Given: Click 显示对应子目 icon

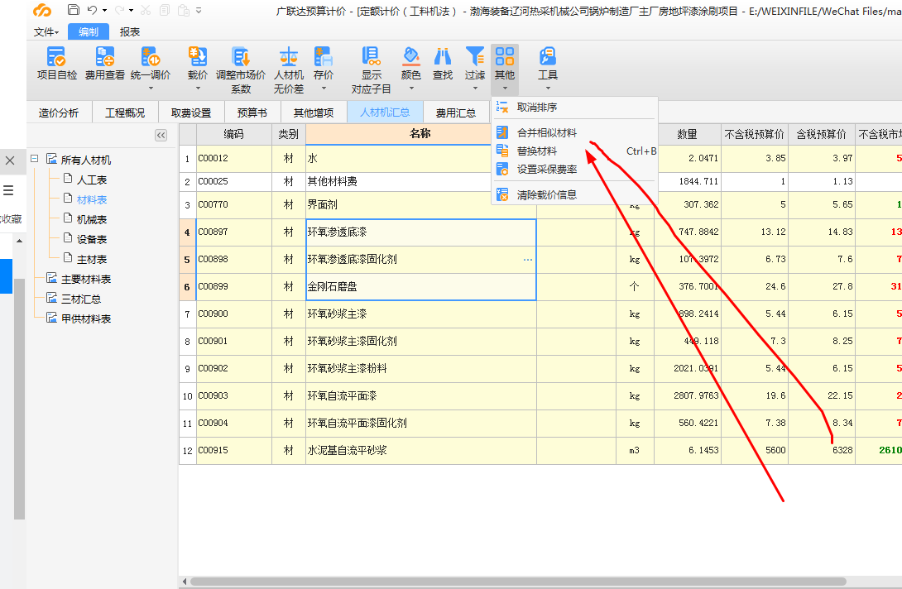Looking at the screenshot, I should (x=371, y=56).
